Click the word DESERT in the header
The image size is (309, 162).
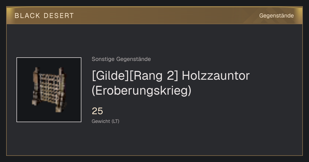tap(59, 16)
